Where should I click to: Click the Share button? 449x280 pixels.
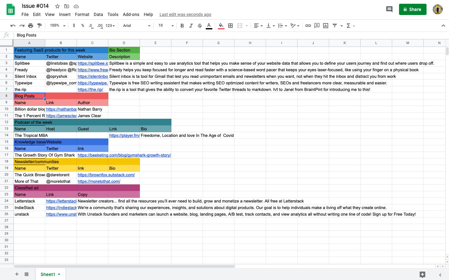click(412, 9)
